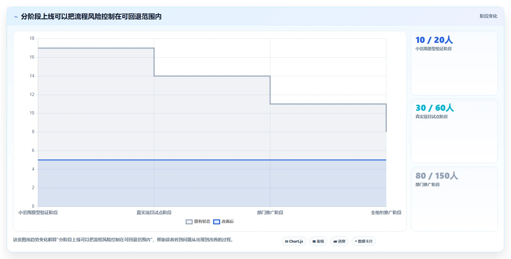Image resolution: width=511 pixels, height=259 pixels.
Task: Click the y-axis value 4
Action: click(33, 169)
